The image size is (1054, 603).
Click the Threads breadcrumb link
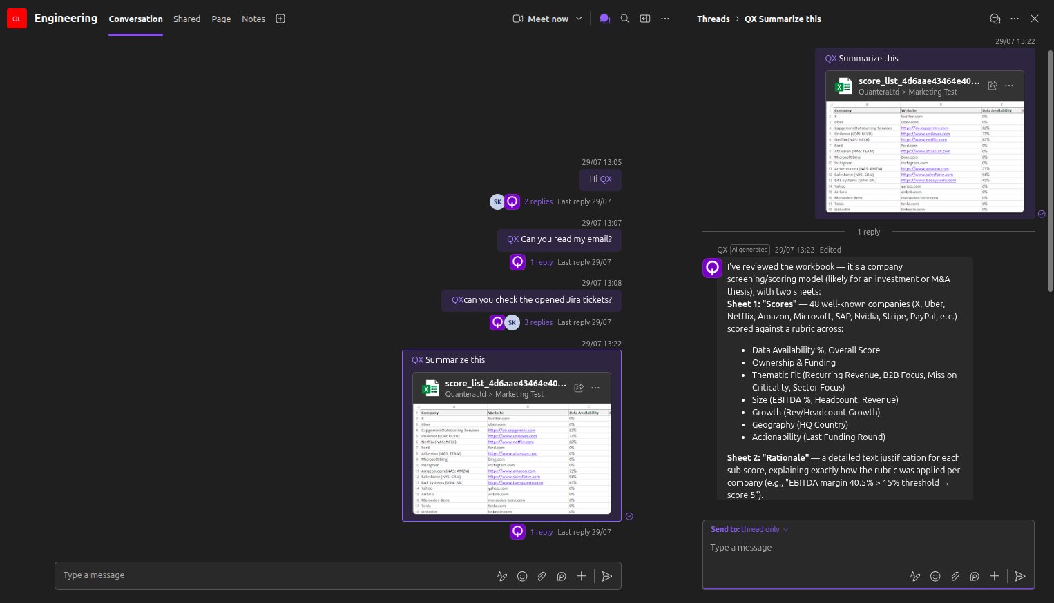coord(713,19)
